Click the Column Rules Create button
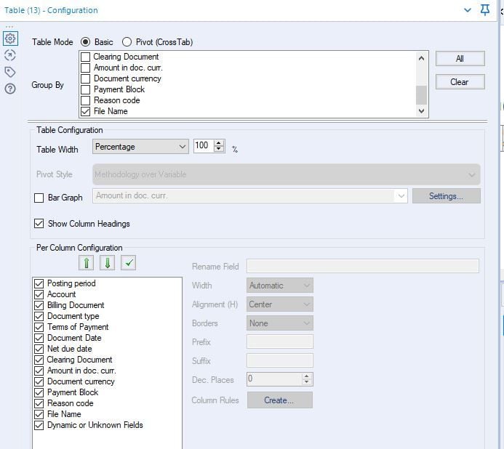The width and height of the screenshot is (504, 449). point(280,400)
